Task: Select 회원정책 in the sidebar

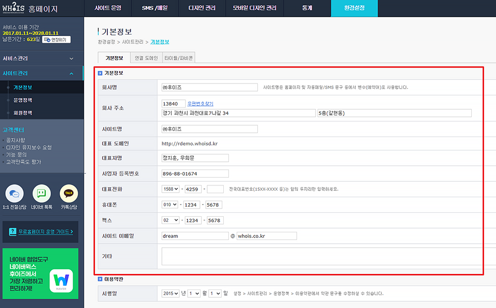Action: tap(23, 113)
